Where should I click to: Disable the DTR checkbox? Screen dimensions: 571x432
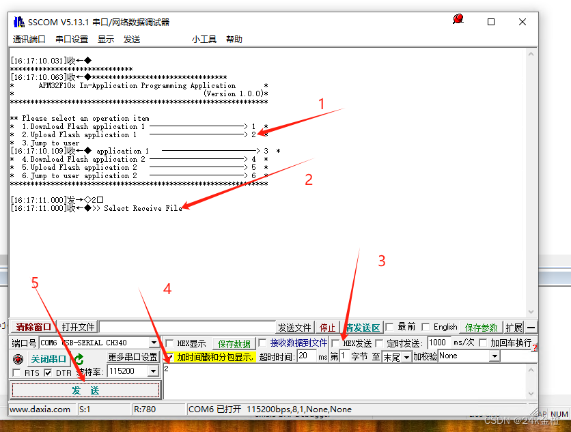coord(48,373)
